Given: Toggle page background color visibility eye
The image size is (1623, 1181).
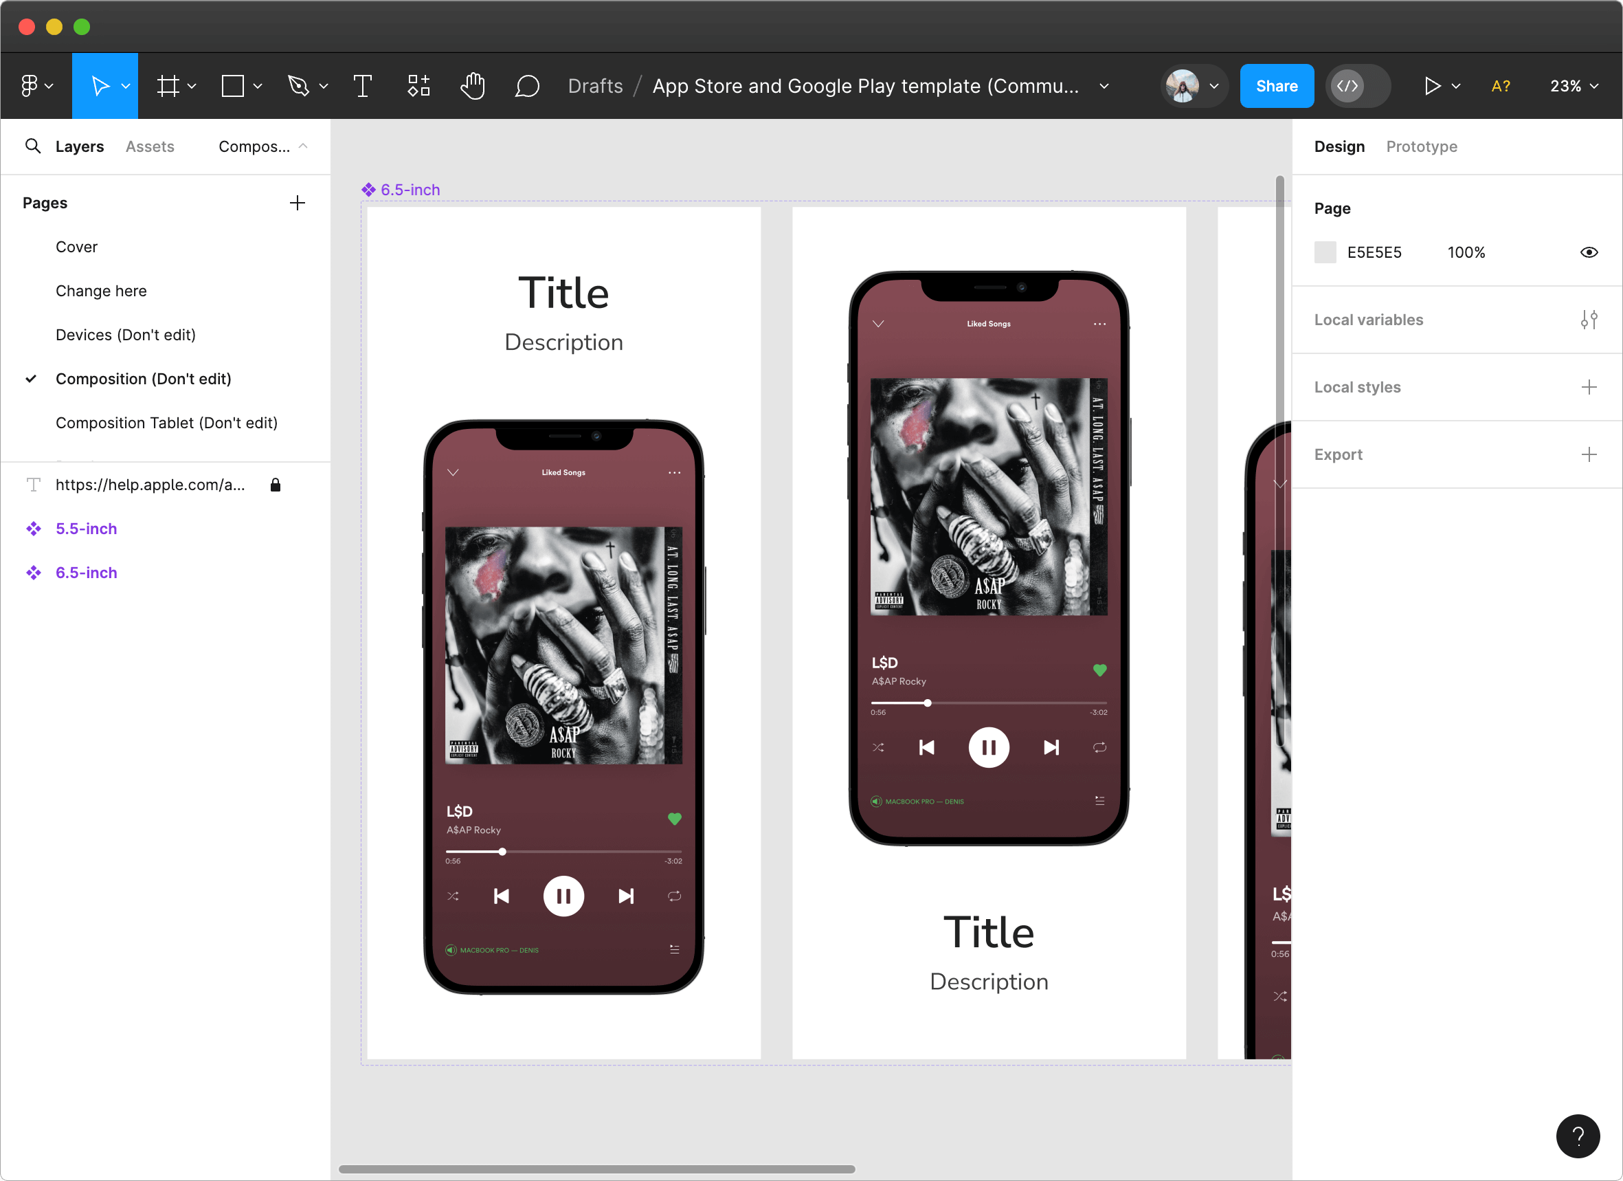Looking at the screenshot, I should [1589, 252].
